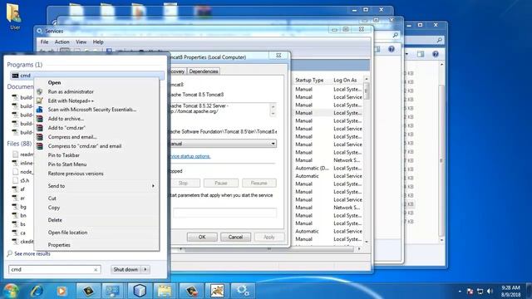
Task: Switch to the Recovery tab
Action: pyautogui.click(x=177, y=71)
